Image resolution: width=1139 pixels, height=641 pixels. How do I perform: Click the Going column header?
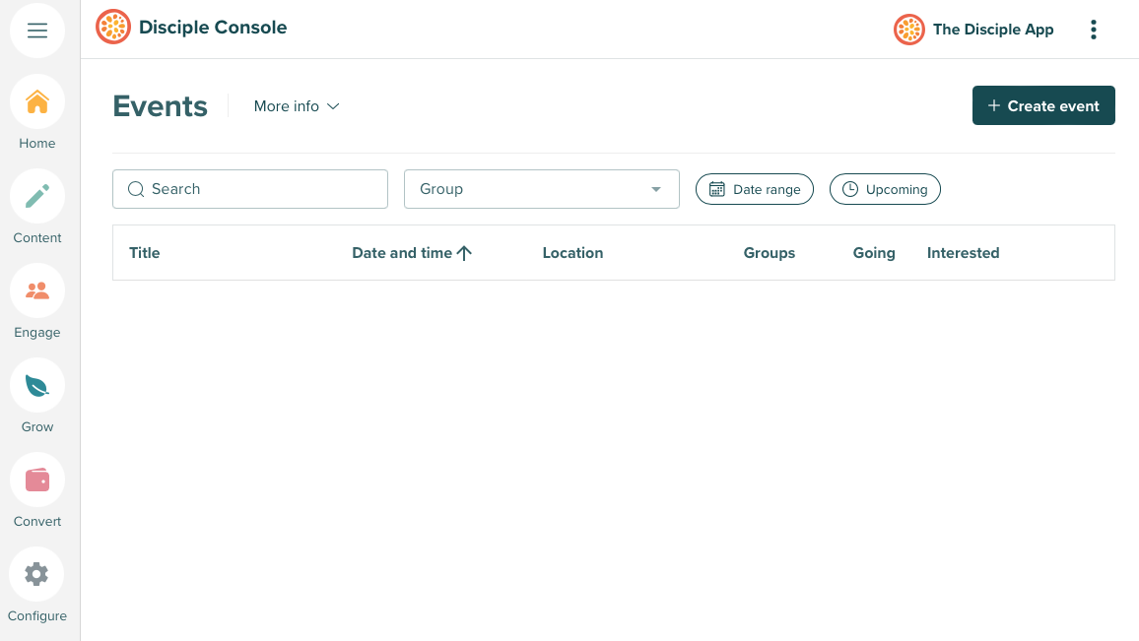(874, 253)
